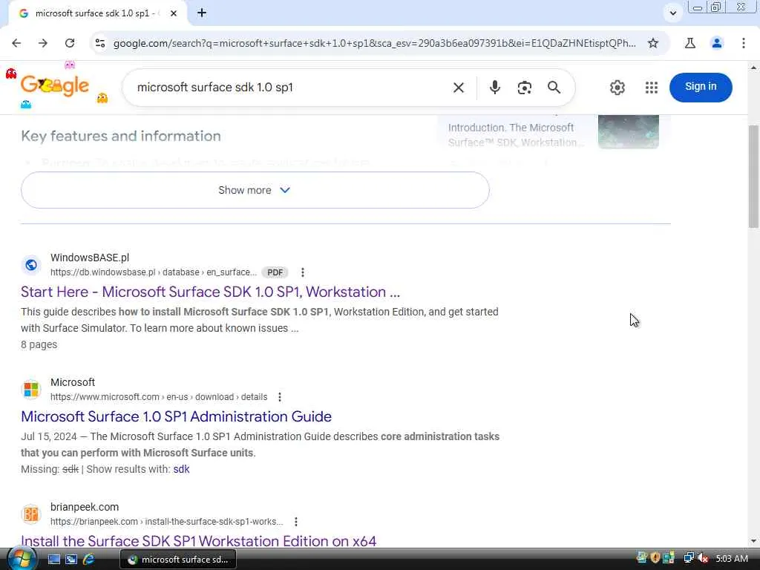Close the microsoft surface sdk tab
Viewport: 760px width, 570px height.
click(174, 13)
